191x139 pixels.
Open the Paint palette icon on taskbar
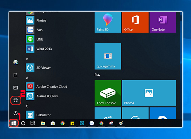pyautogui.click(x=121, y=123)
